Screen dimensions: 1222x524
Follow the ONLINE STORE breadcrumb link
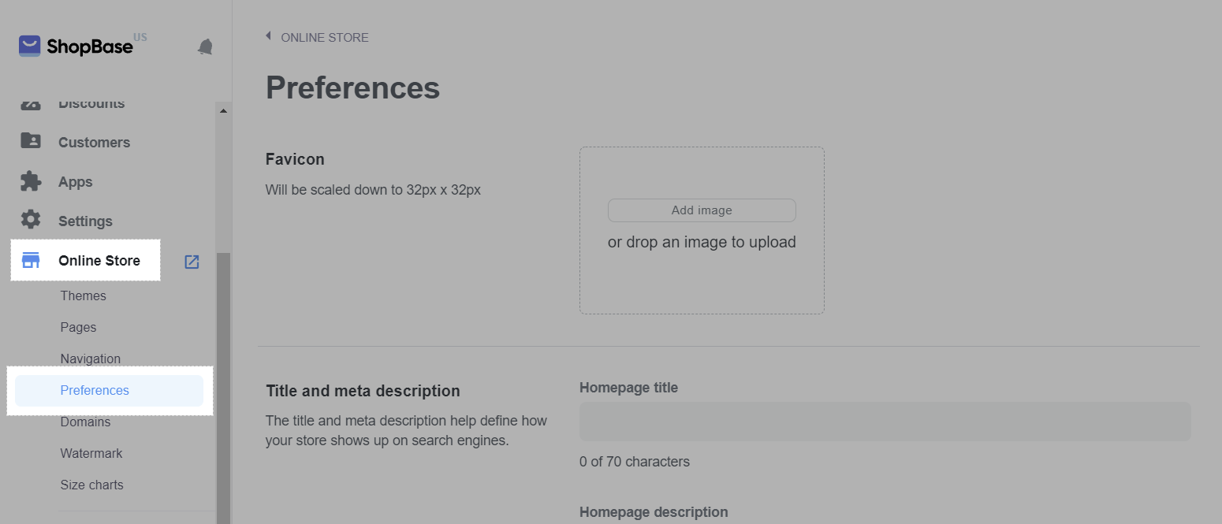[324, 38]
